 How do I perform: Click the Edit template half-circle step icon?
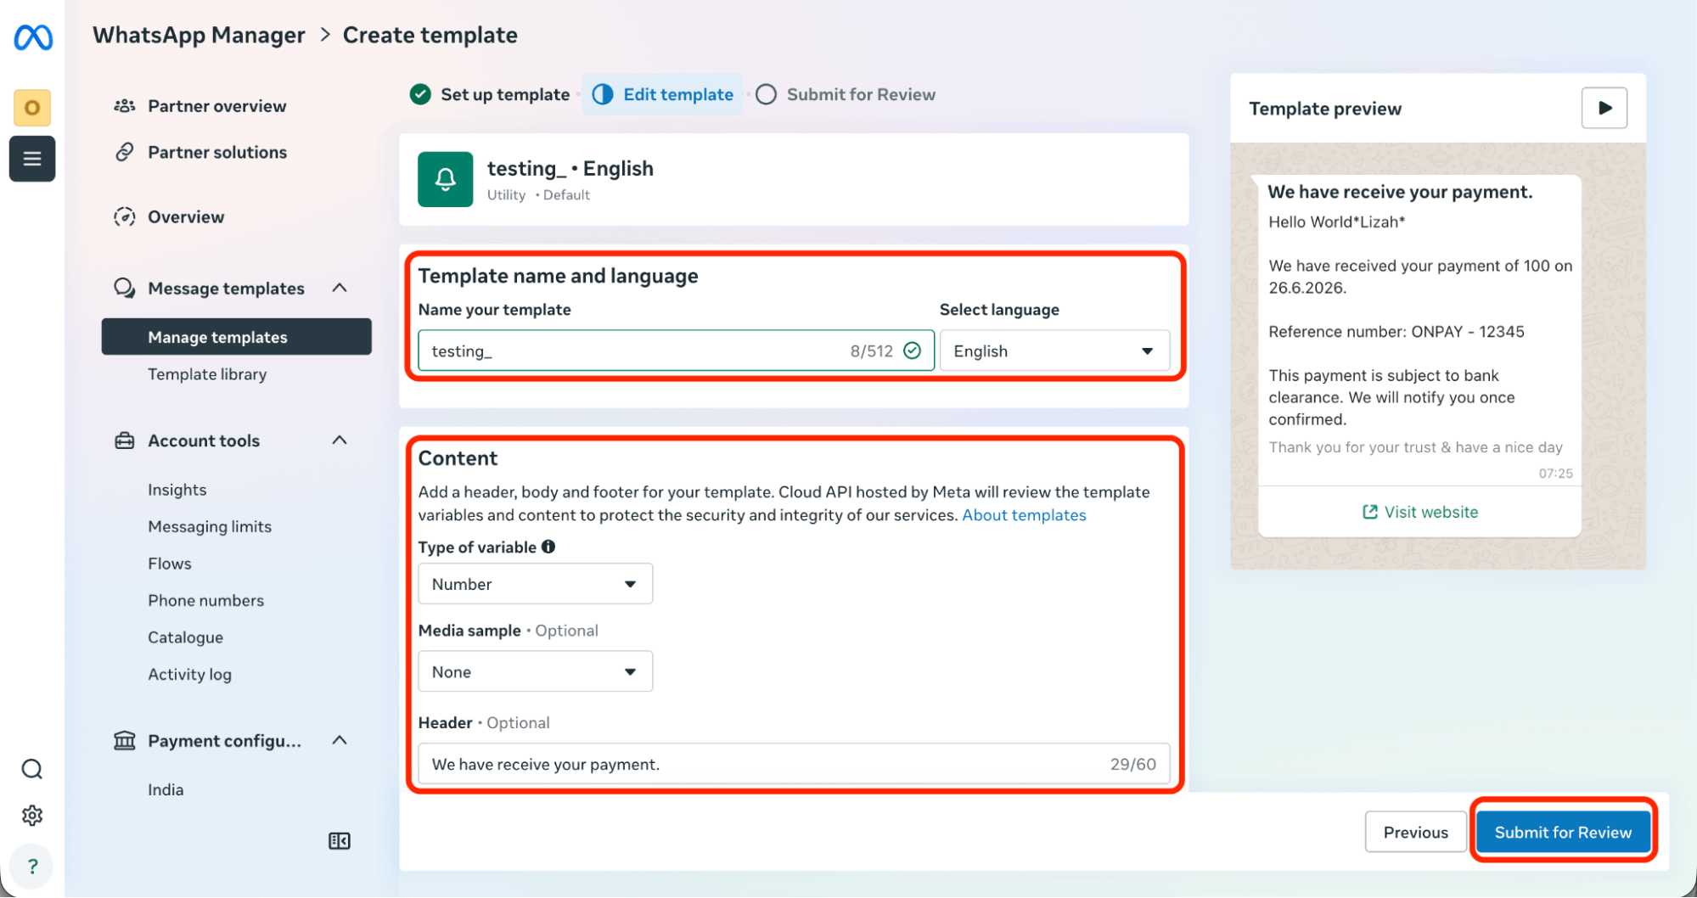[603, 94]
